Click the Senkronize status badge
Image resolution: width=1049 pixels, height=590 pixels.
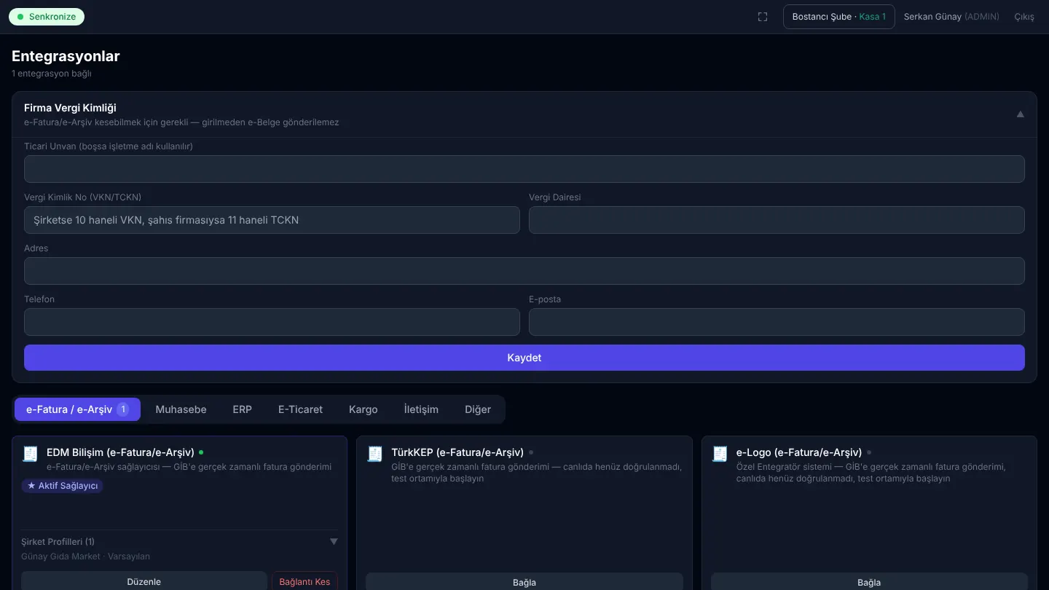click(x=47, y=17)
